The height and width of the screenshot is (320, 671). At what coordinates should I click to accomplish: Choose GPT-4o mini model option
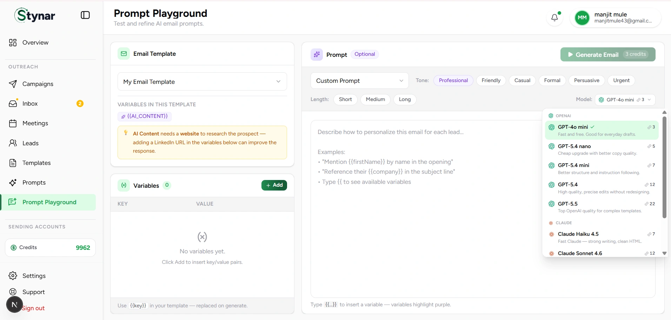click(602, 130)
